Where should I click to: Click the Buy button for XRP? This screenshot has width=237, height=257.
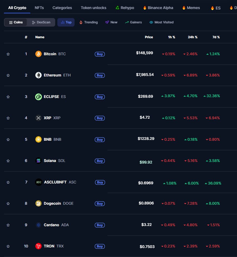click(x=100, y=118)
